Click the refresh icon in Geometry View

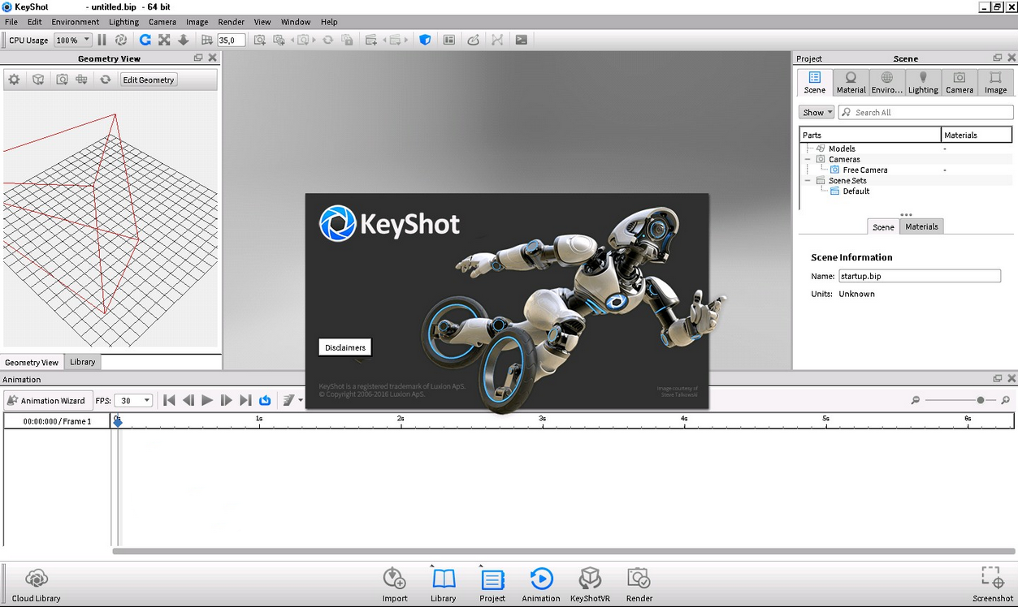(x=105, y=80)
